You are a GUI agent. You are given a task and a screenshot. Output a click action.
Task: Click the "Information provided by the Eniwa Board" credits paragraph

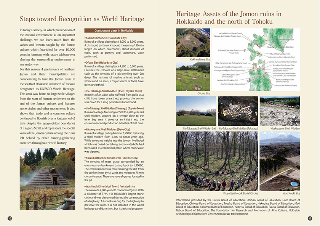coord(238,207)
